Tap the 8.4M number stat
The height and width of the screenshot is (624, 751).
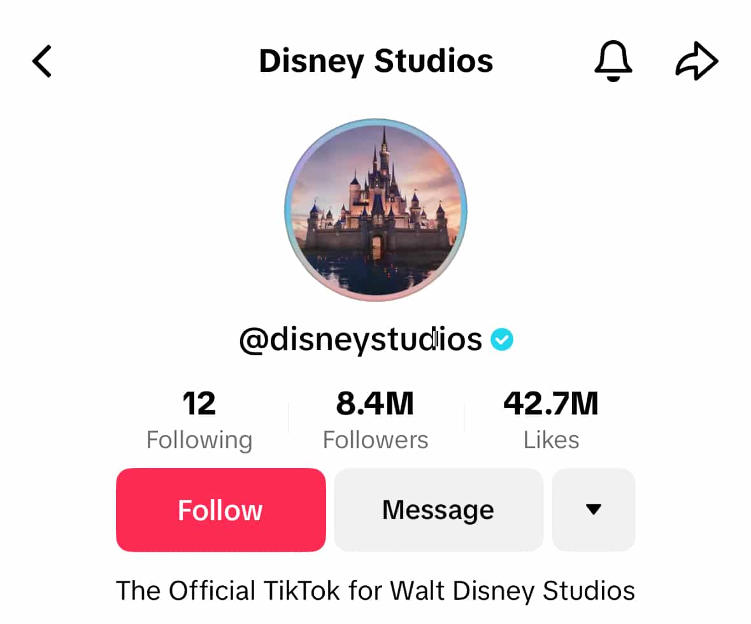[x=375, y=404]
